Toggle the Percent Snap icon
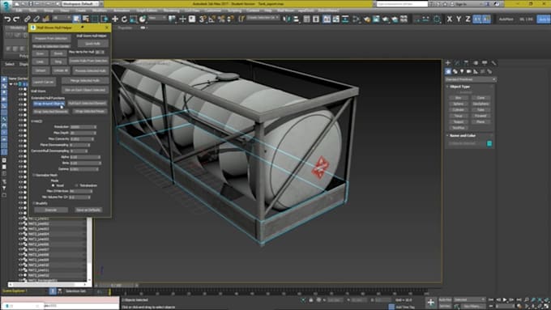The height and width of the screenshot is (310, 551). point(221,19)
